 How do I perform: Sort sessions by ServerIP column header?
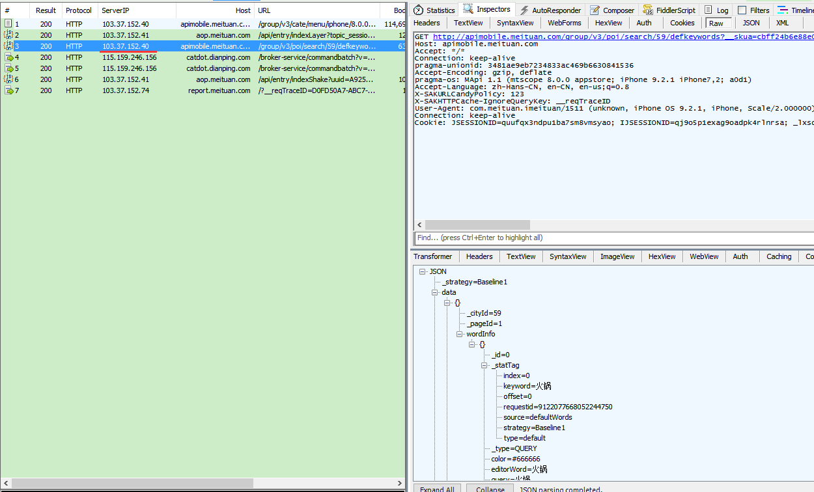[137, 10]
